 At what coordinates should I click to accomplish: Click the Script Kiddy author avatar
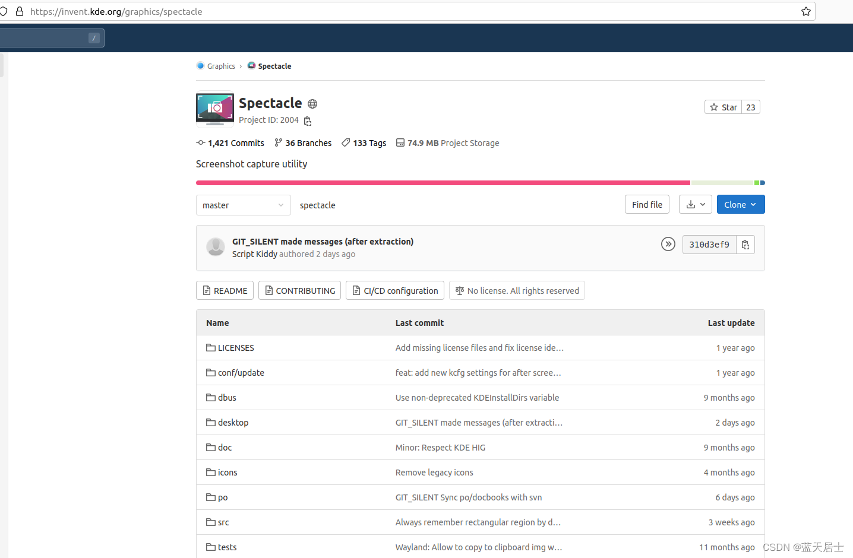pyautogui.click(x=216, y=247)
